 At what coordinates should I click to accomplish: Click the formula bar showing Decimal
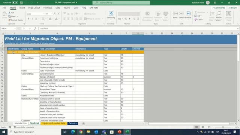(138, 28)
